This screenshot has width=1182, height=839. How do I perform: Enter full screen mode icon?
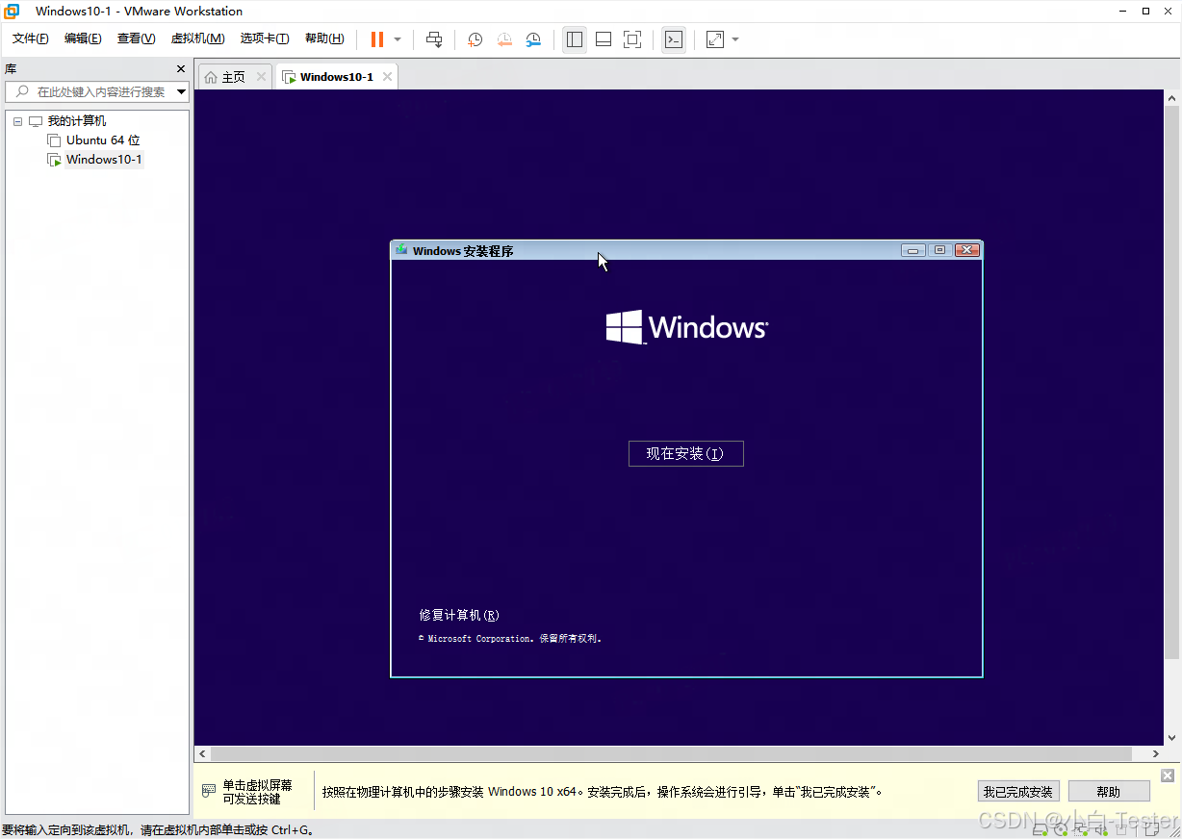[x=632, y=39]
